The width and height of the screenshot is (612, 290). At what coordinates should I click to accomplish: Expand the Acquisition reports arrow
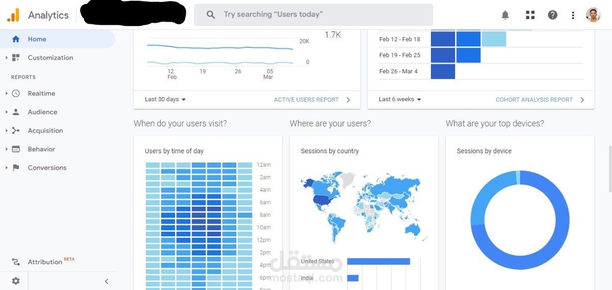(6, 131)
